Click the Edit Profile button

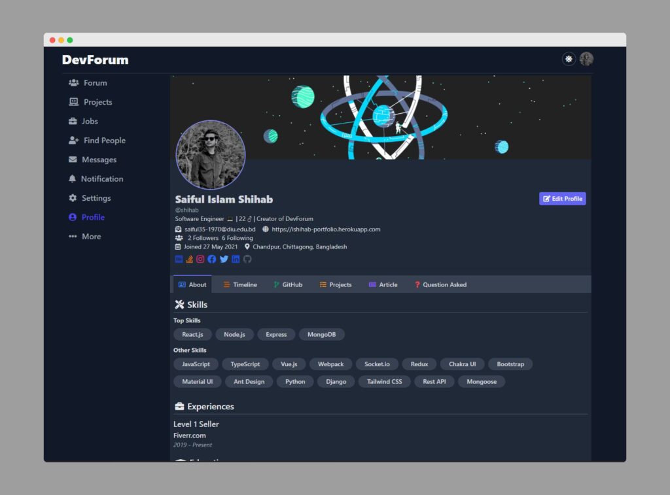click(562, 199)
